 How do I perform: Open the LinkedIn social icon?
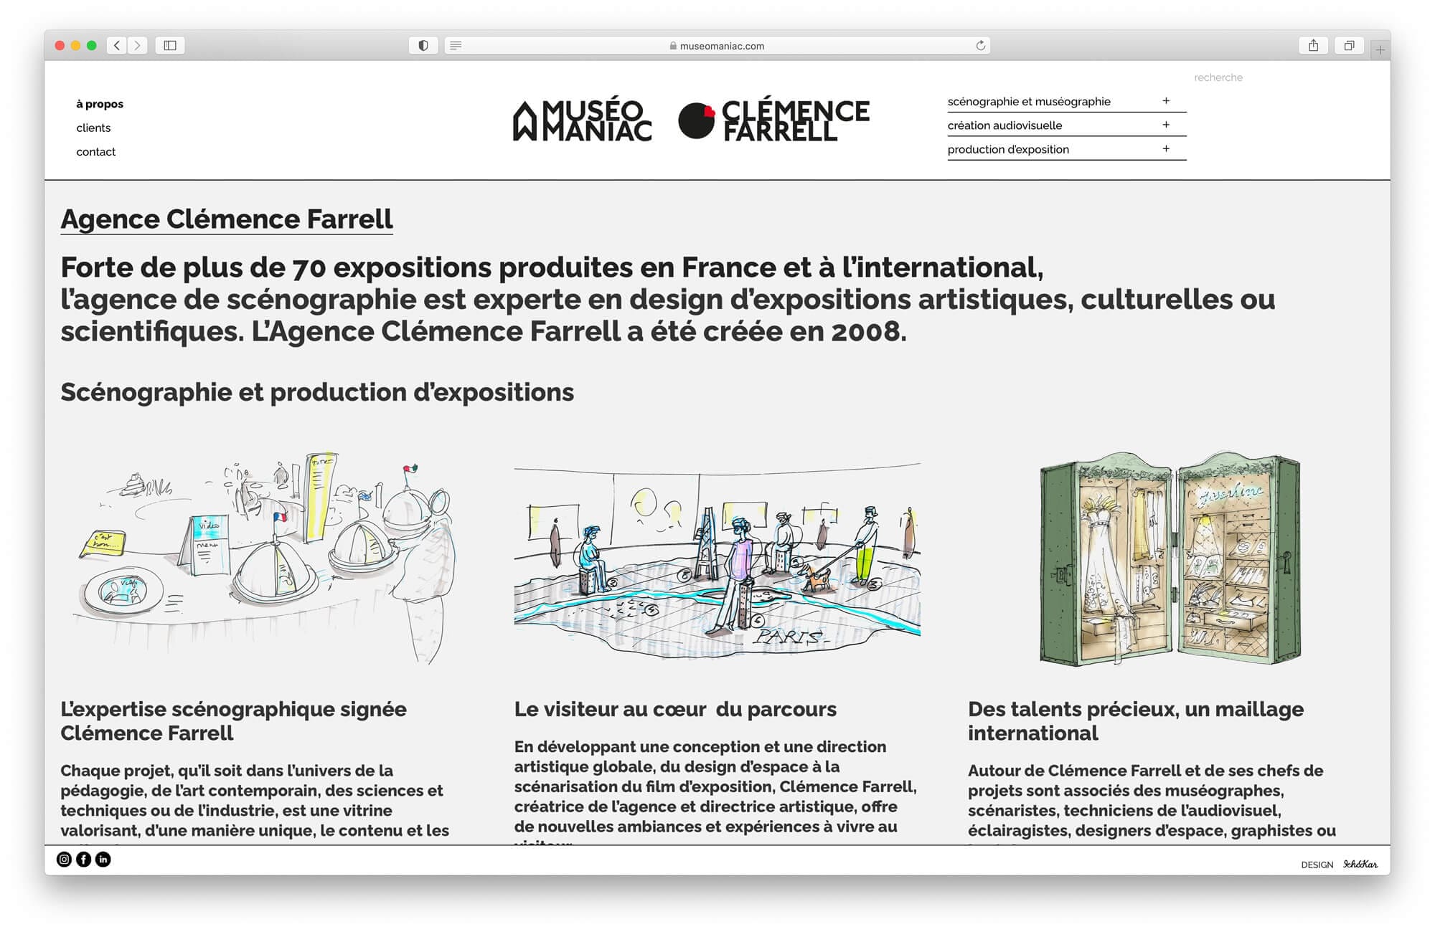(103, 859)
